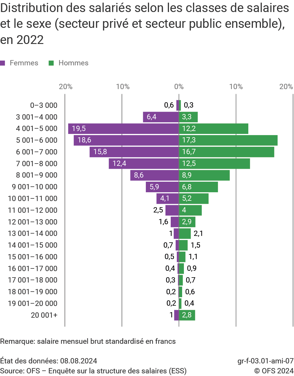Screen dimensions: 294x376
Task: Open the OFS Enquête sur la structure source
Action: (93, 371)
